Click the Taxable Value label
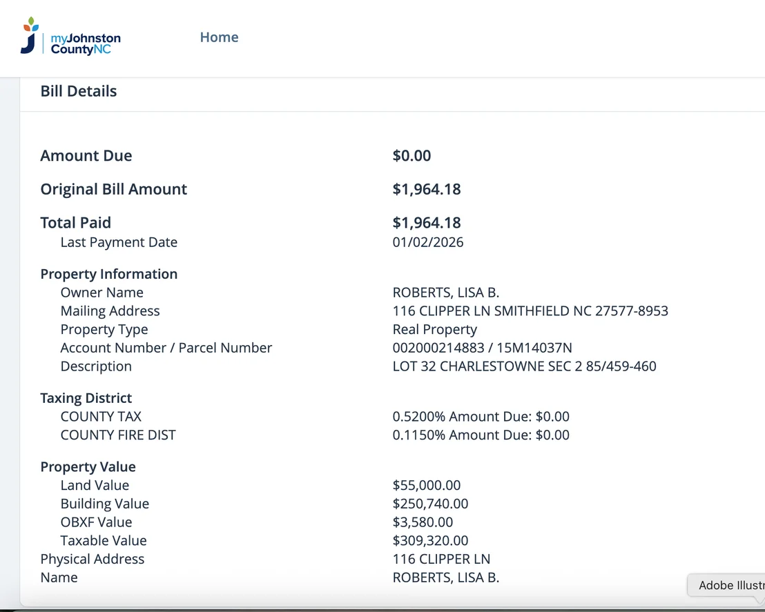Viewport: 765px width, 612px height. pyautogui.click(x=104, y=541)
